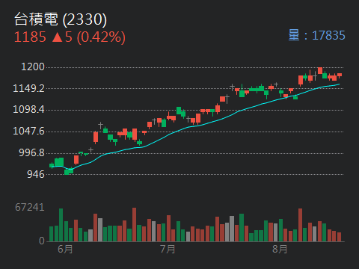Click the 1047.6 price axis label

pos(28,131)
